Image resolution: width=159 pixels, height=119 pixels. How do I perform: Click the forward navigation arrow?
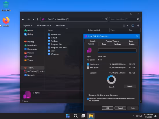point(29,19)
